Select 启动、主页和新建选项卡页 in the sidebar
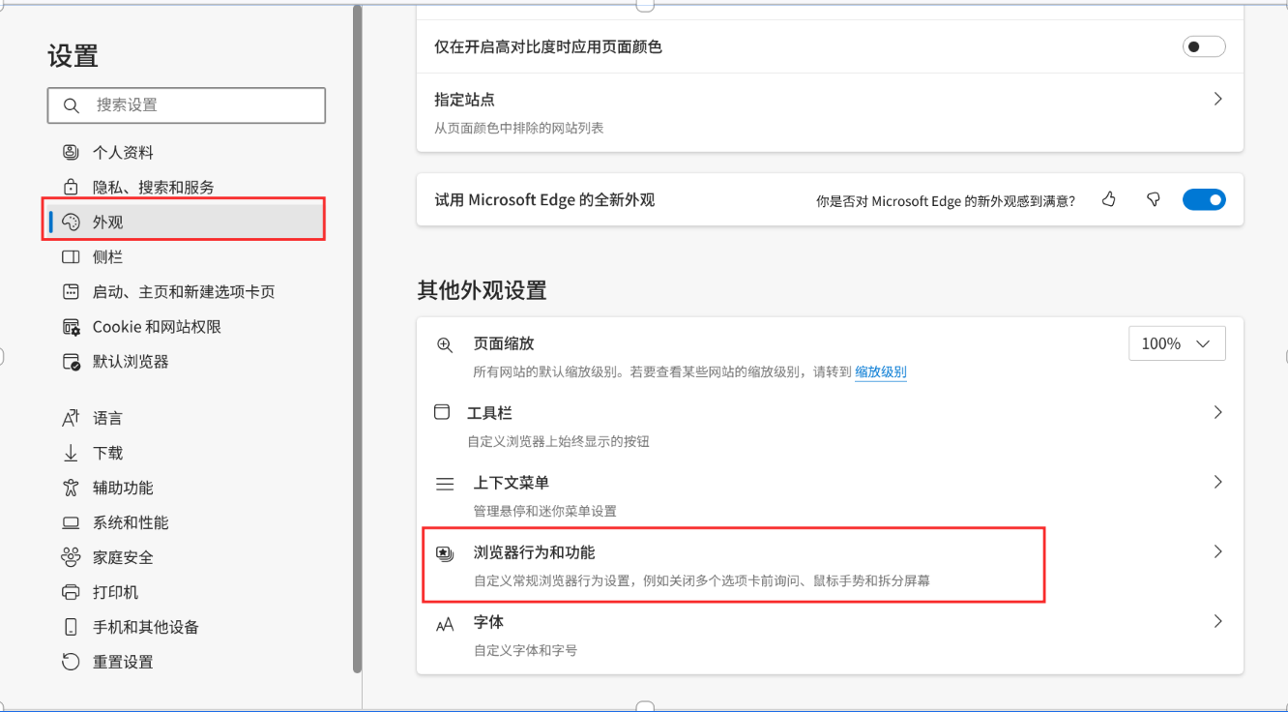 [x=186, y=291]
